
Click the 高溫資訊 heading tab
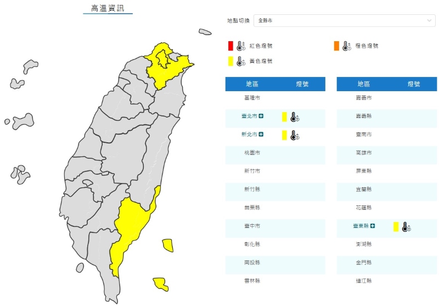coord(108,8)
